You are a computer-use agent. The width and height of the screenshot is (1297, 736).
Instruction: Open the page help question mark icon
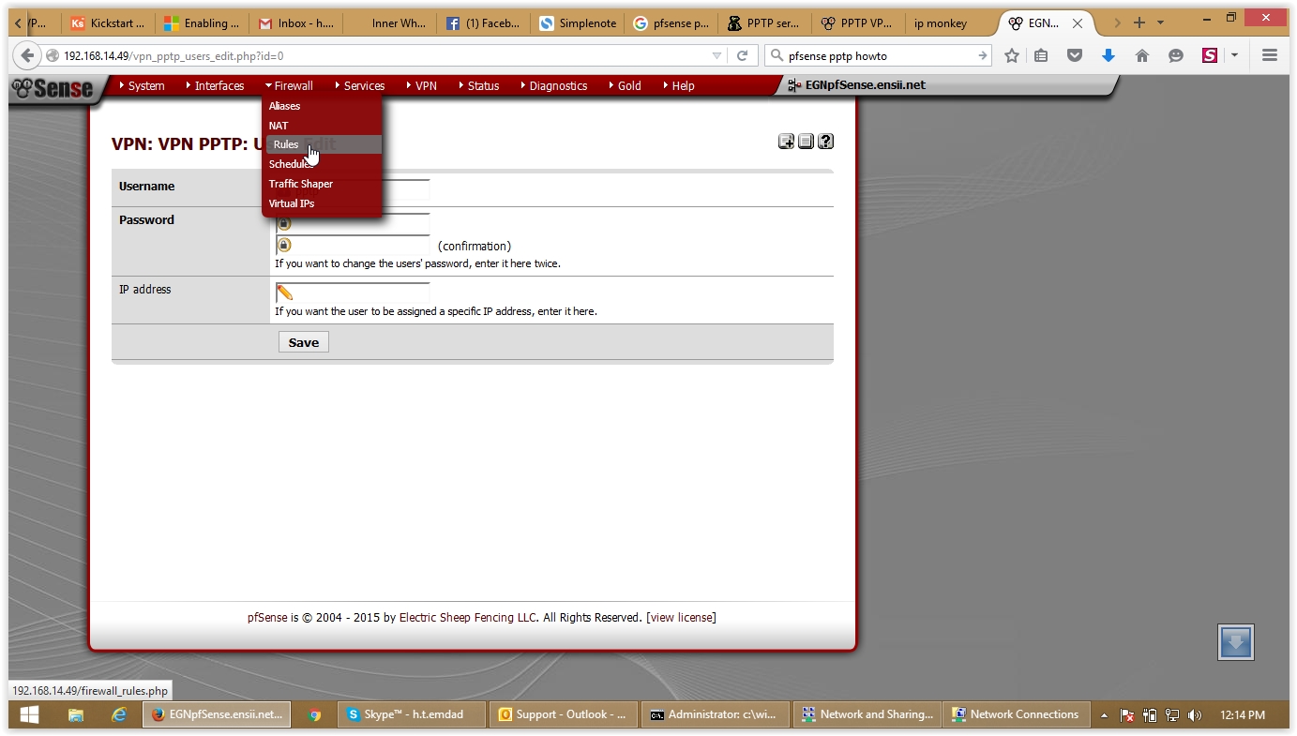(825, 142)
